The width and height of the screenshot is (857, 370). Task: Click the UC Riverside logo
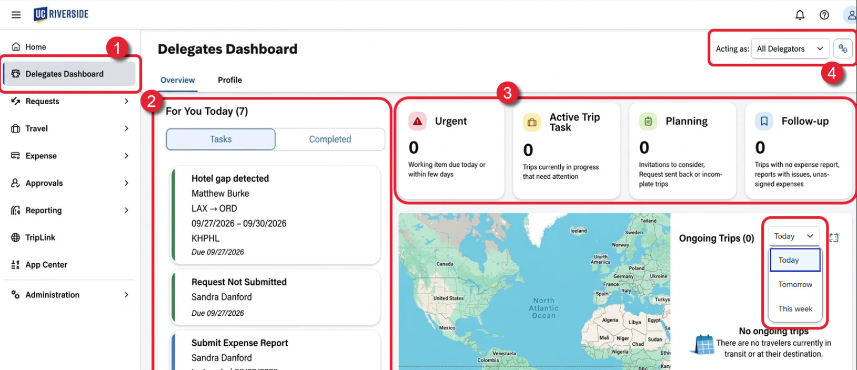(62, 14)
